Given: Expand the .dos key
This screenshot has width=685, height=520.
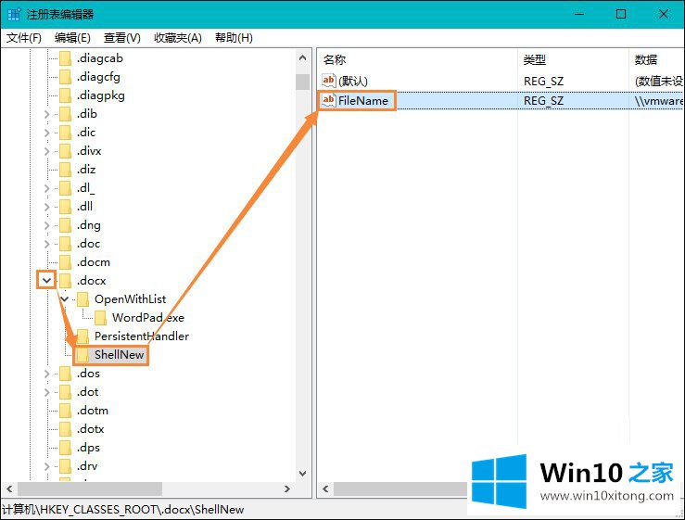Looking at the screenshot, I should tap(47, 374).
